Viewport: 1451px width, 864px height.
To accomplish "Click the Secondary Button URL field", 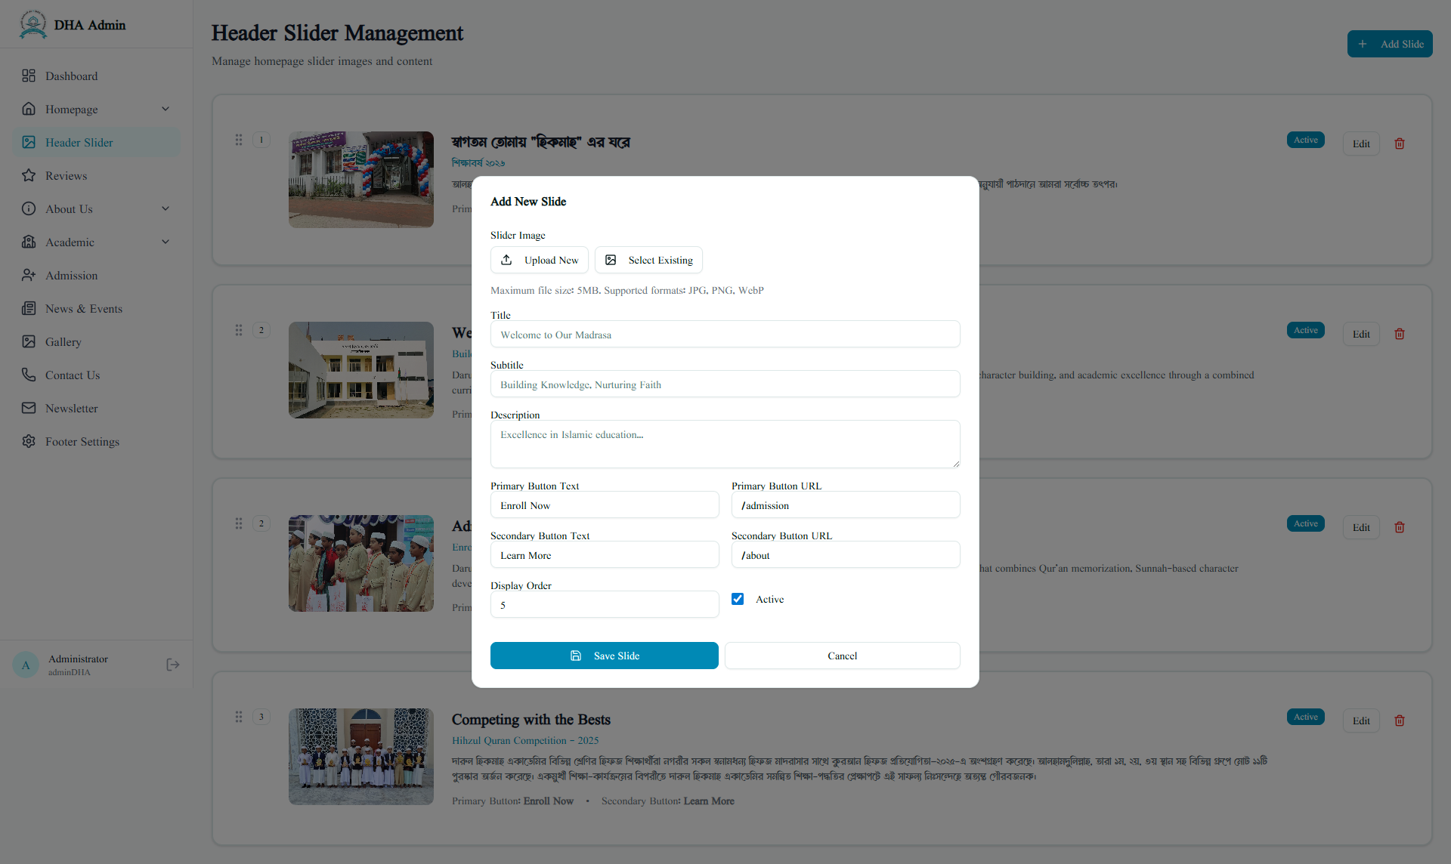I will pyautogui.click(x=846, y=555).
